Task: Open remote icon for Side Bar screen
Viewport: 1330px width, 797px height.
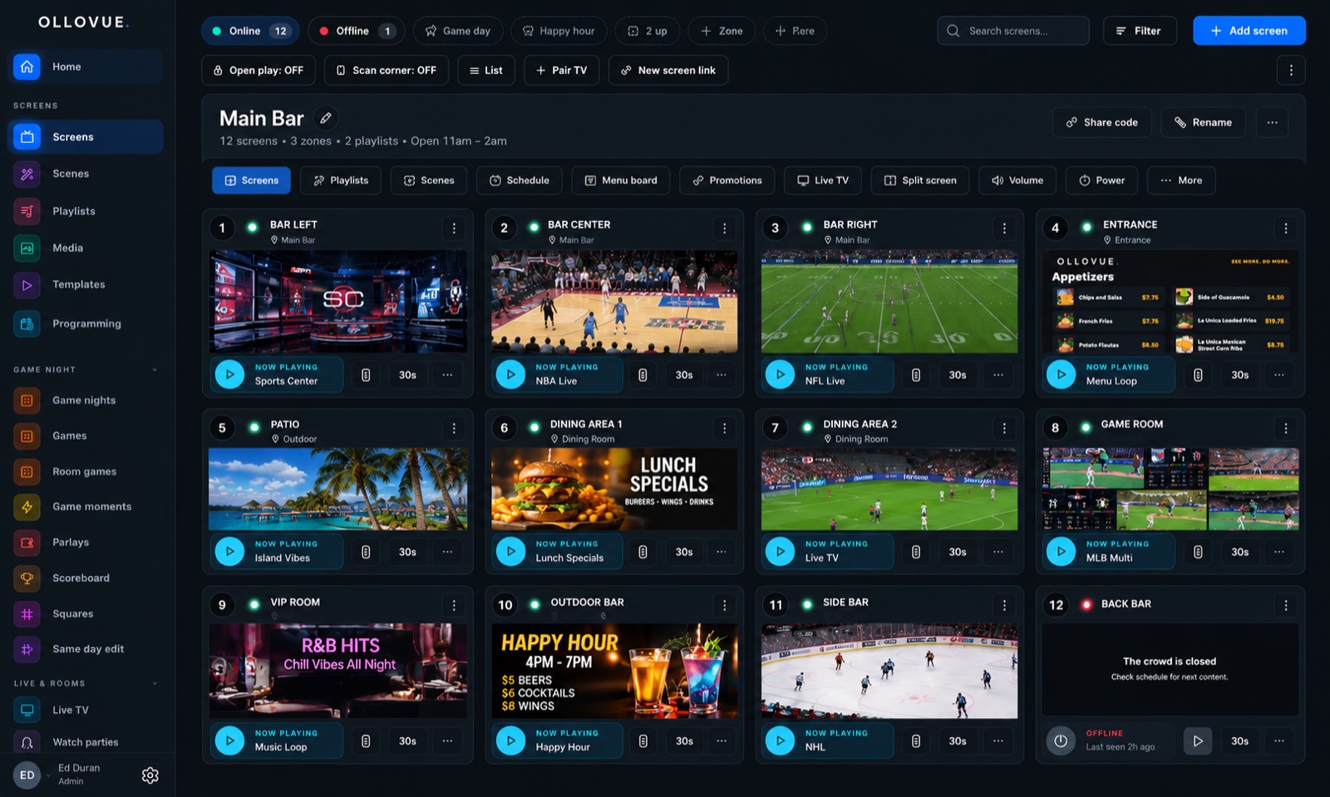Action: (x=916, y=740)
